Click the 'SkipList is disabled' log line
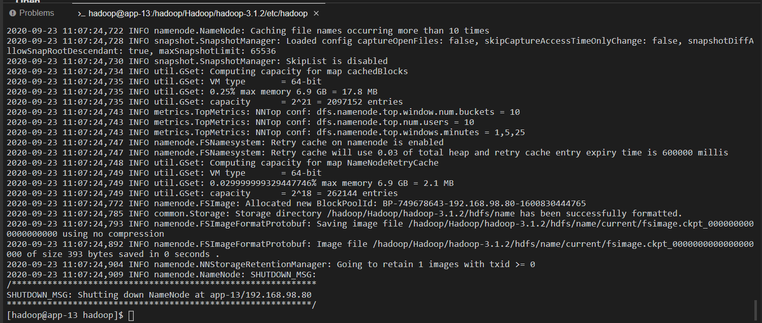 click(197, 61)
